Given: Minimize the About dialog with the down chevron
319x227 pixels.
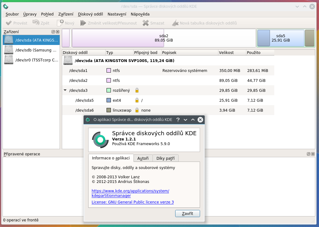Looking at the screenshot, I should [x=185, y=120].
